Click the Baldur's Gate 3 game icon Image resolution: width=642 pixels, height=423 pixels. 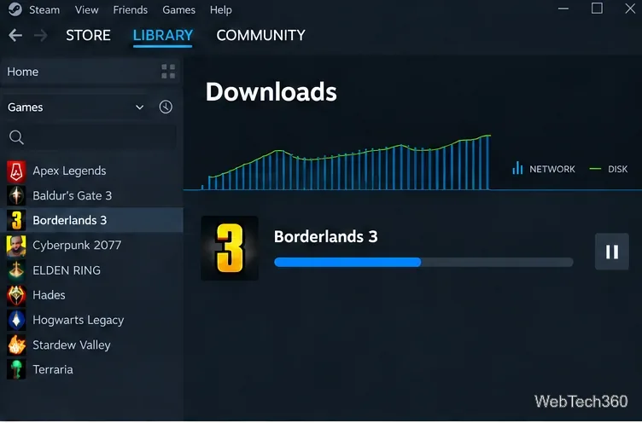pos(16,195)
